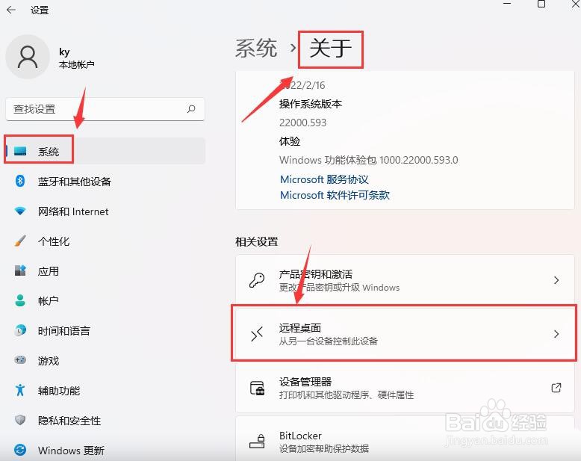Open Microsoft 软件许可条款 link
Viewport: 581px width, 461px height.
point(335,195)
